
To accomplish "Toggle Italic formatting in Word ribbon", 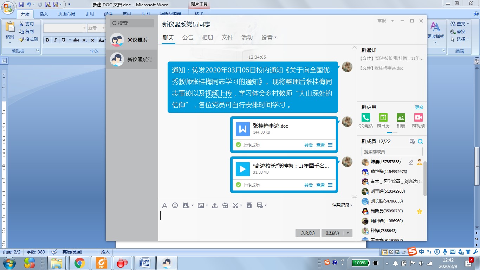I will [x=55, y=40].
